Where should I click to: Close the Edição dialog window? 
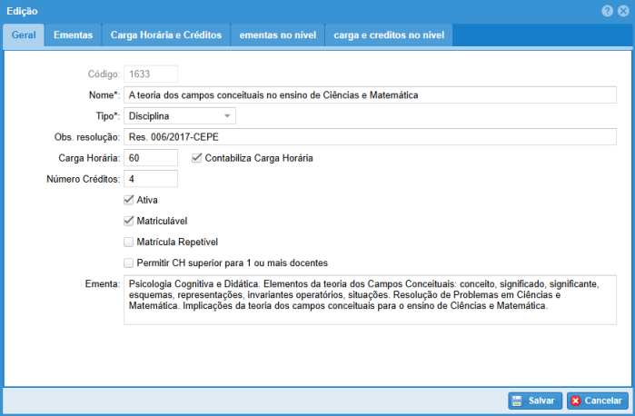pyautogui.click(x=622, y=10)
